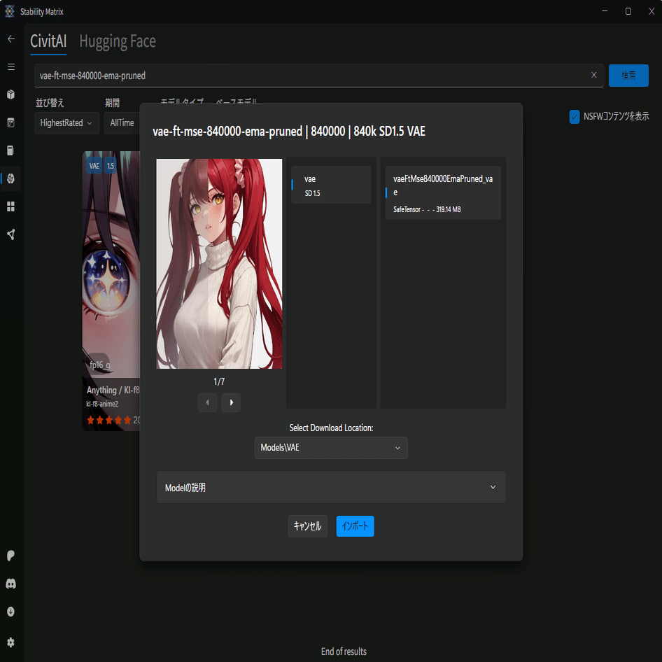Open the Discord link icon
Screen dimensions: 662x662
(x=11, y=584)
